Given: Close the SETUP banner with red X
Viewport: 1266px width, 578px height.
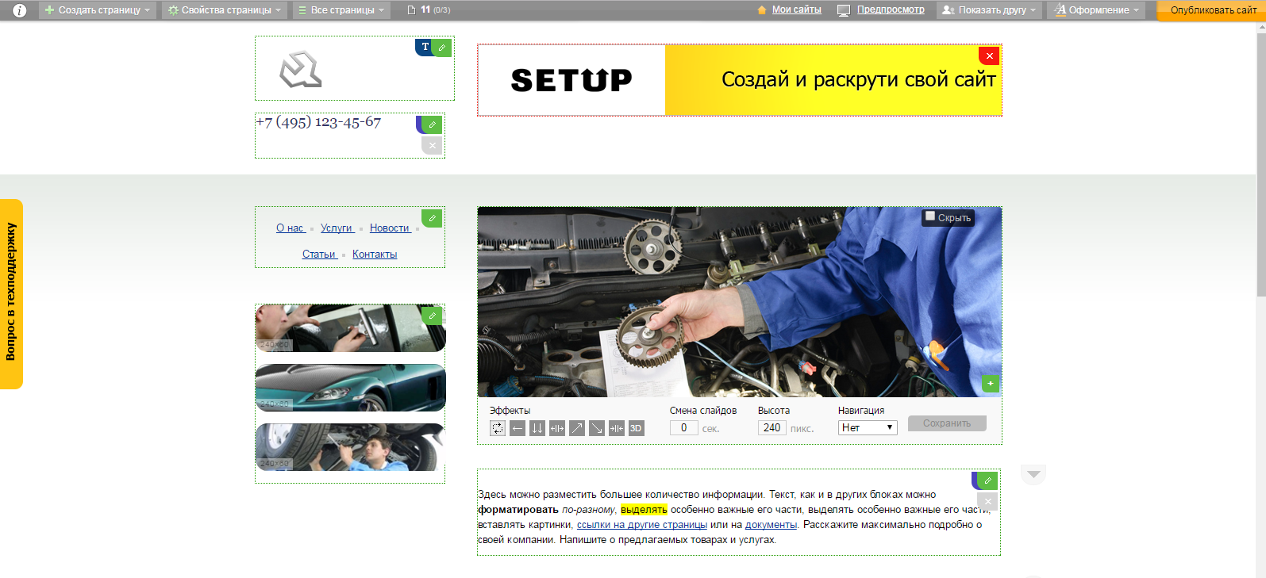Looking at the screenshot, I should (x=989, y=56).
